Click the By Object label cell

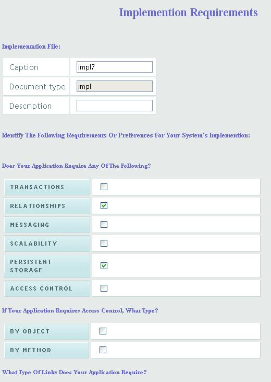pyautogui.click(x=47, y=331)
